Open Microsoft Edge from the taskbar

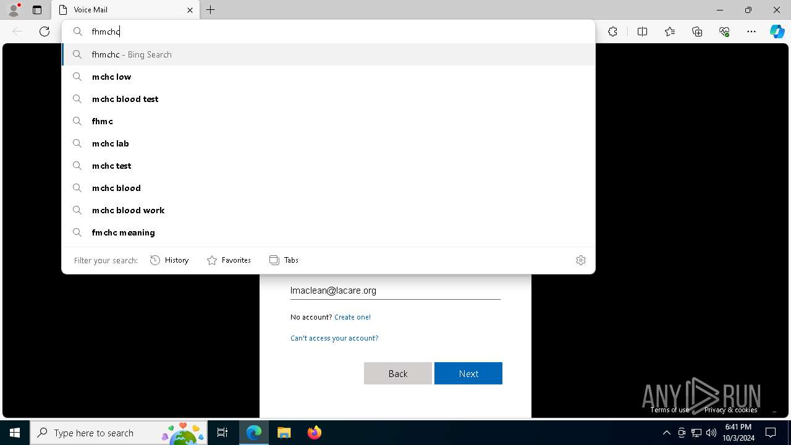point(254,433)
